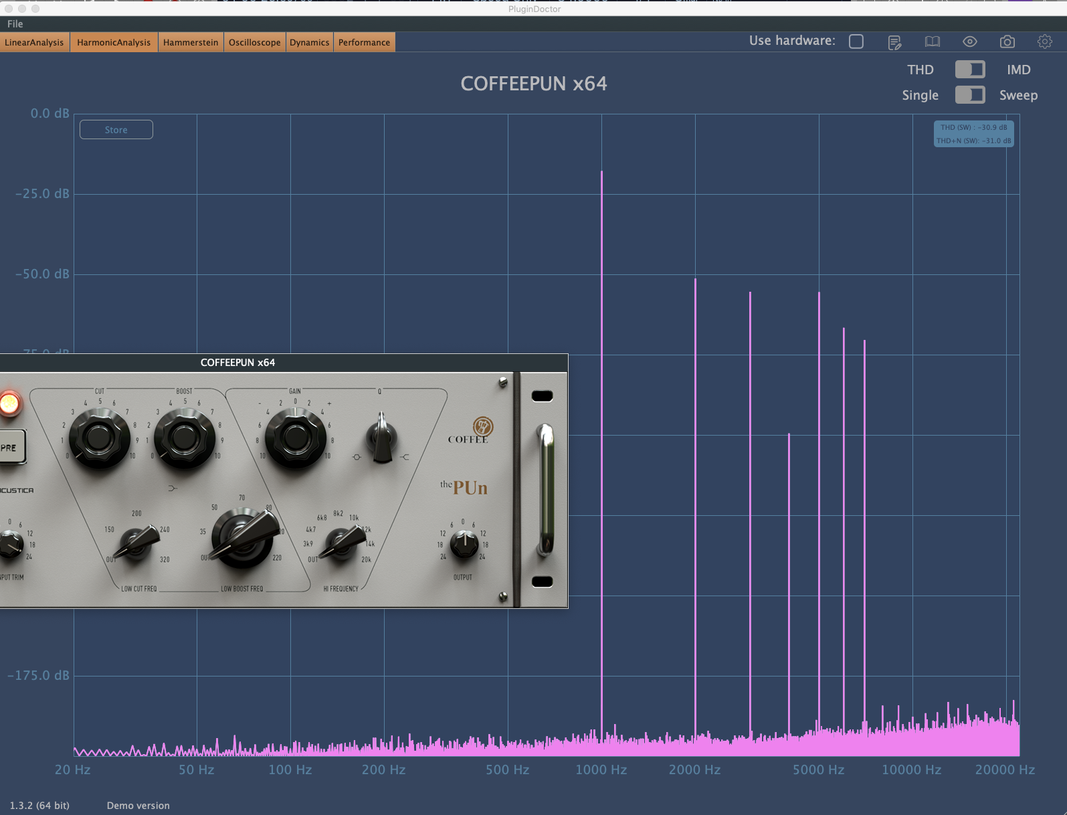Viewport: 1067px width, 815px height.
Task: Open the notes edit icon in toolbar
Action: 894,42
